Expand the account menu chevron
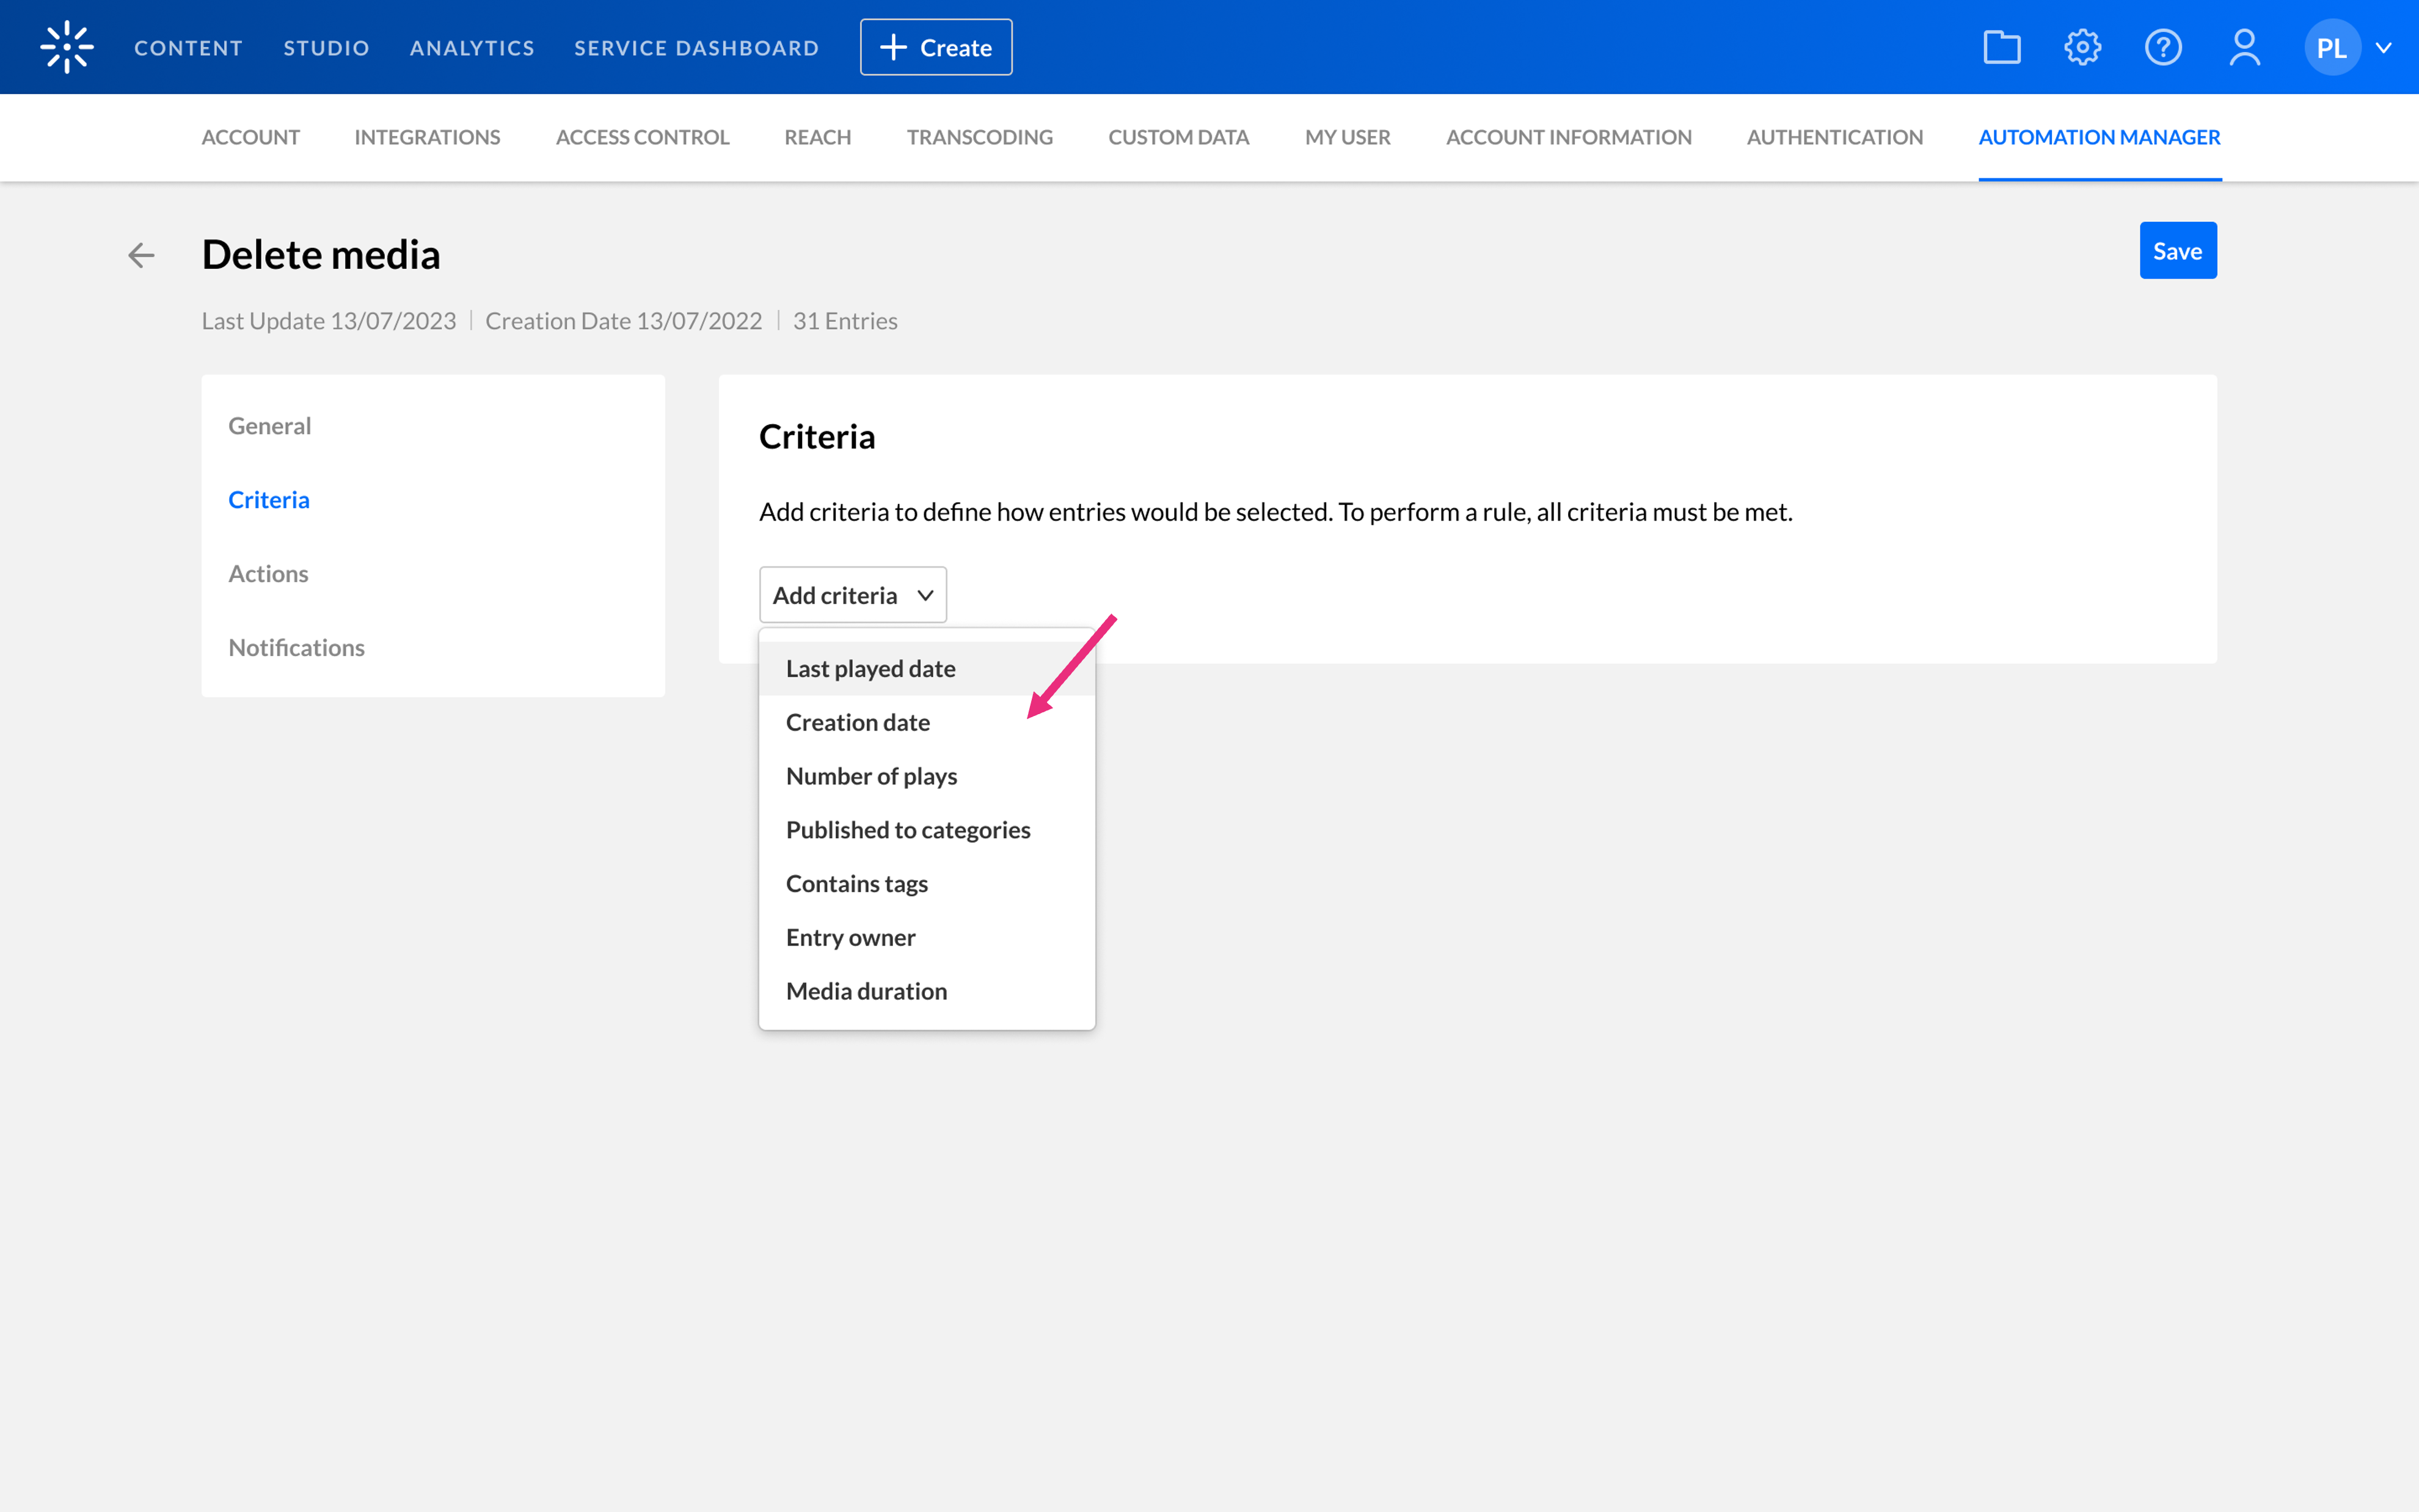 [2384, 47]
